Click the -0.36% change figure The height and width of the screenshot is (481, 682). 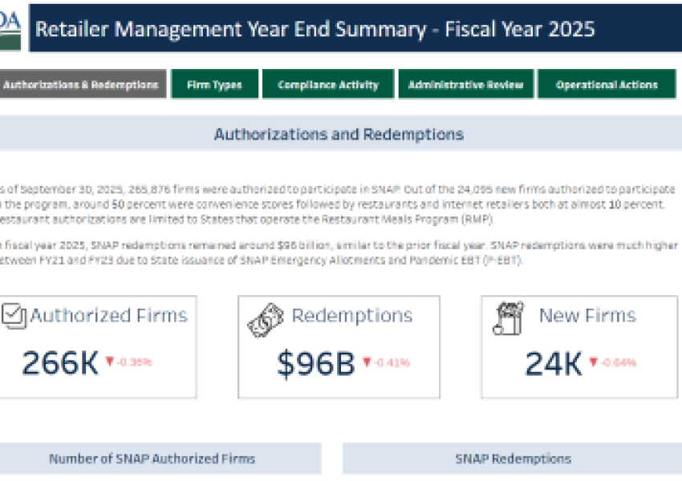tap(135, 362)
